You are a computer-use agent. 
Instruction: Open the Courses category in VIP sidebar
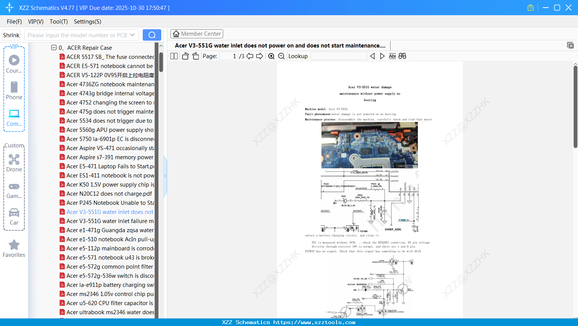click(14, 64)
